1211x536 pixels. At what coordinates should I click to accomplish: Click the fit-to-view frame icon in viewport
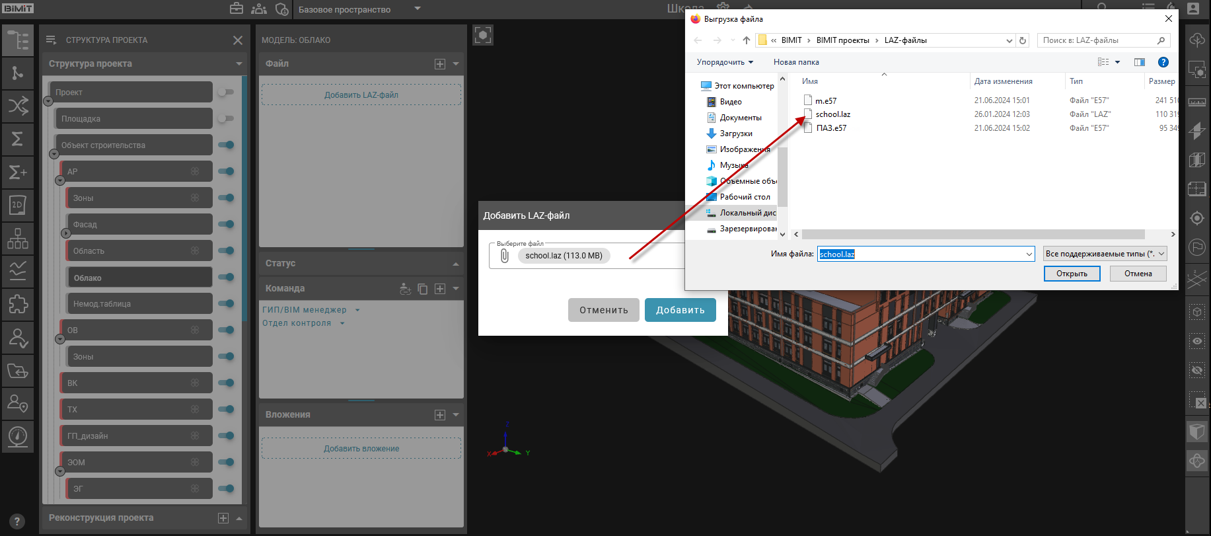pyautogui.click(x=483, y=35)
